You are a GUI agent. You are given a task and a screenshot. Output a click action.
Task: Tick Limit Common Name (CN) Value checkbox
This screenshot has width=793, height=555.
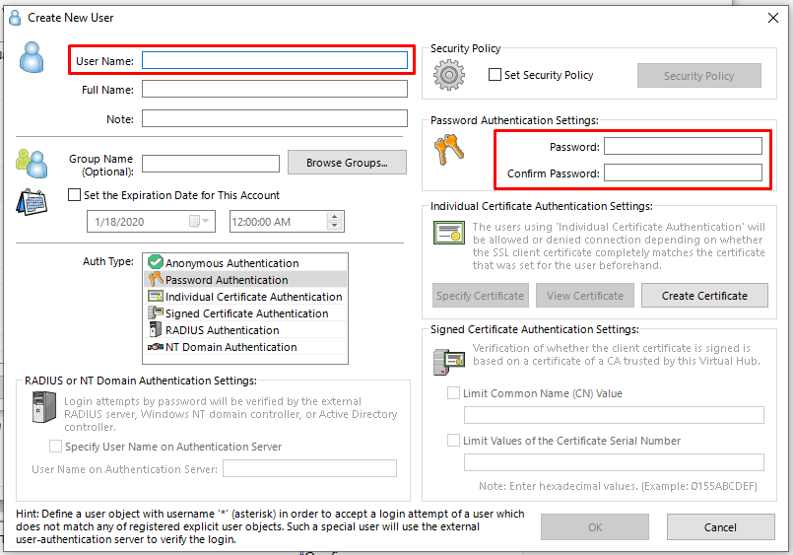(x=454, y=393)
